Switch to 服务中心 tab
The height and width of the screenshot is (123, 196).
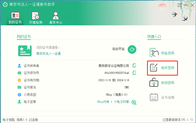coord(56,18)
